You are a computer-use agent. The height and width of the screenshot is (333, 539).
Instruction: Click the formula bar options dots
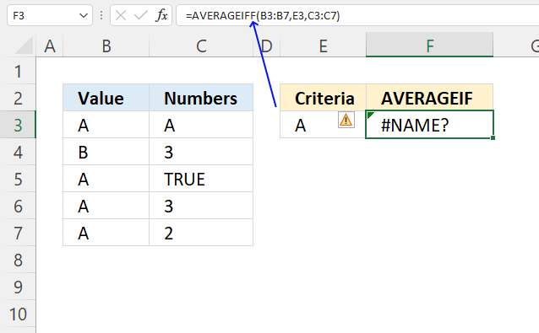click(101, 15)
